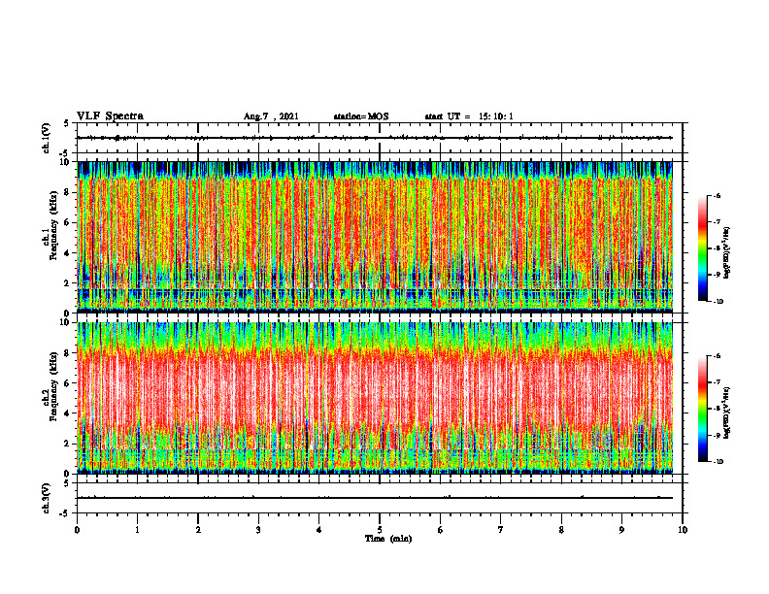Click the "-5" voltage tick on ch.3(V) axis
769x594 pixels.
coord(65,513)
